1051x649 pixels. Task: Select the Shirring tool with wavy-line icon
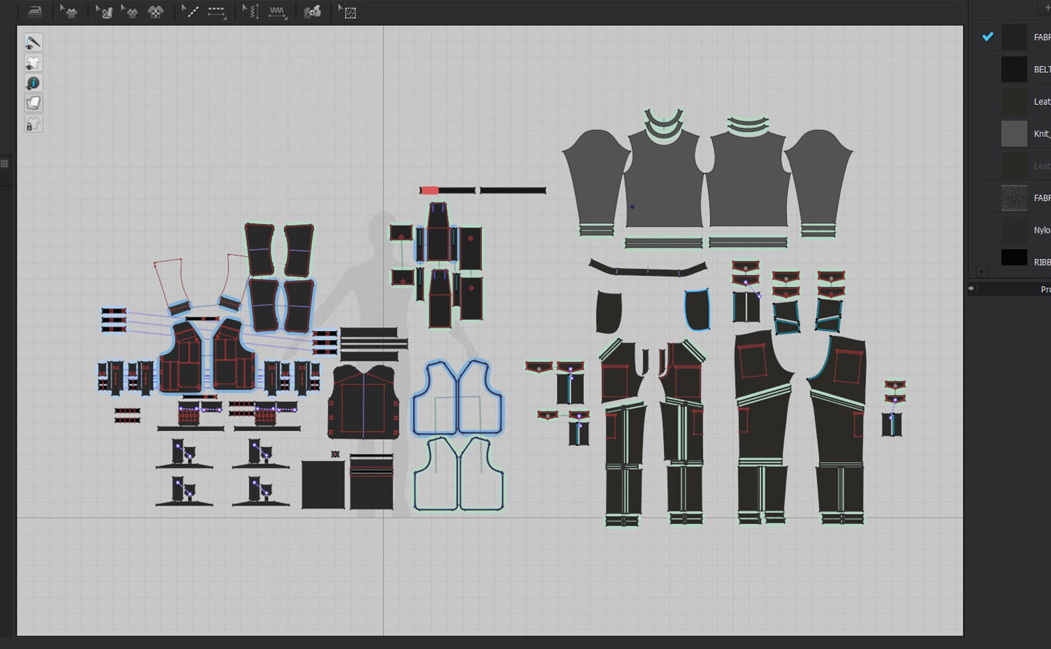click(x=276, y=11)
